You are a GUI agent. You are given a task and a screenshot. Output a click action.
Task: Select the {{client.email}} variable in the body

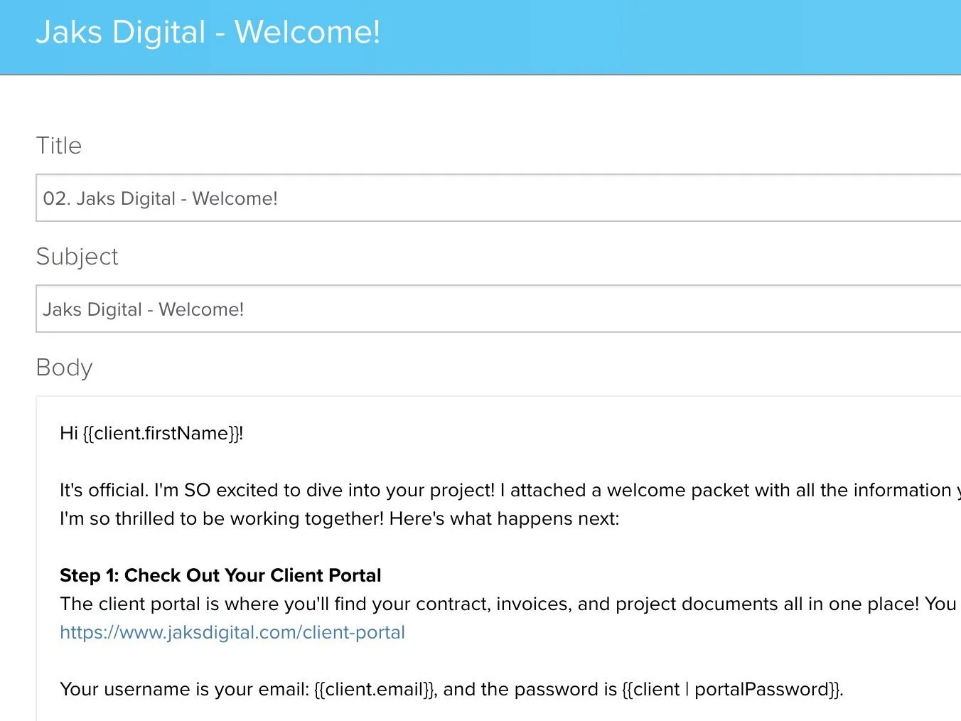click(x=373, y=689)
